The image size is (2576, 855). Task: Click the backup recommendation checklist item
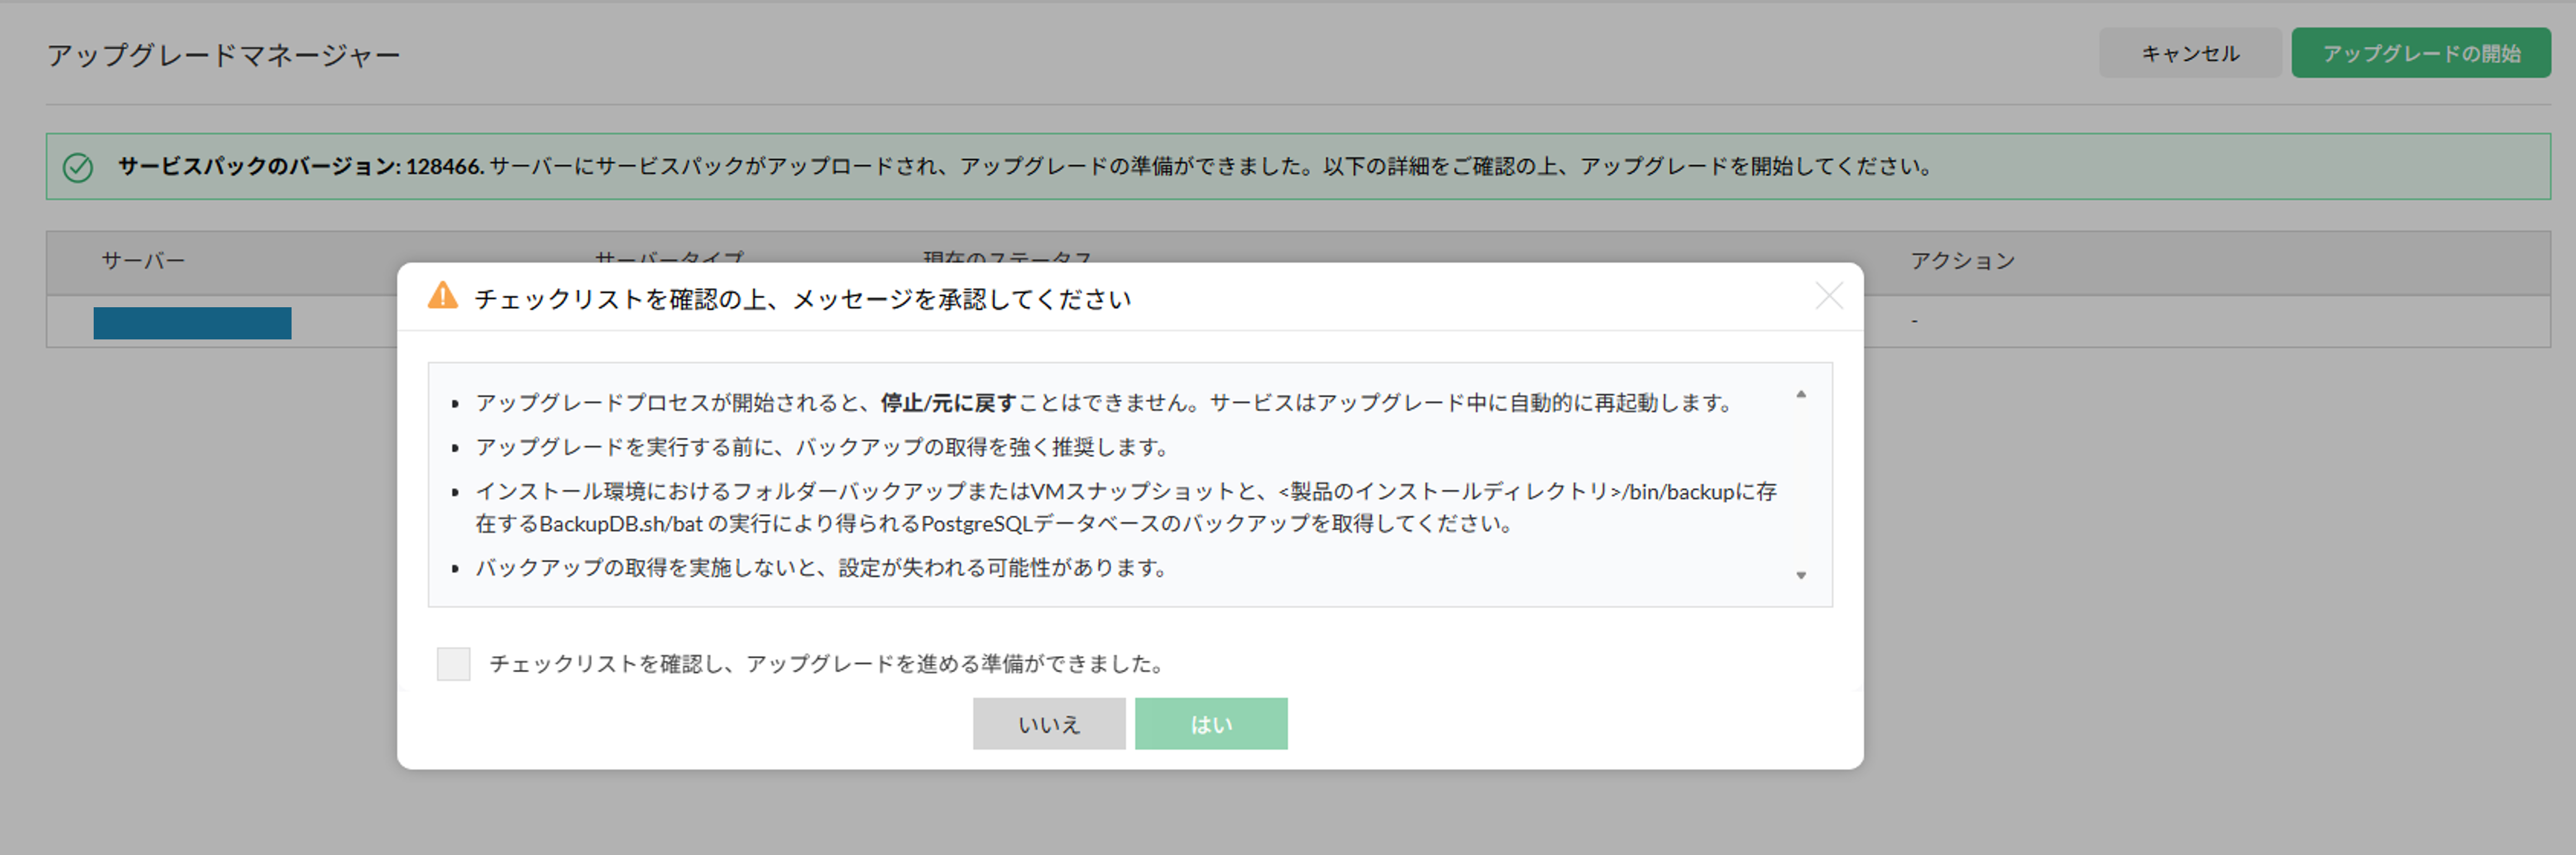tap(822, 447)
